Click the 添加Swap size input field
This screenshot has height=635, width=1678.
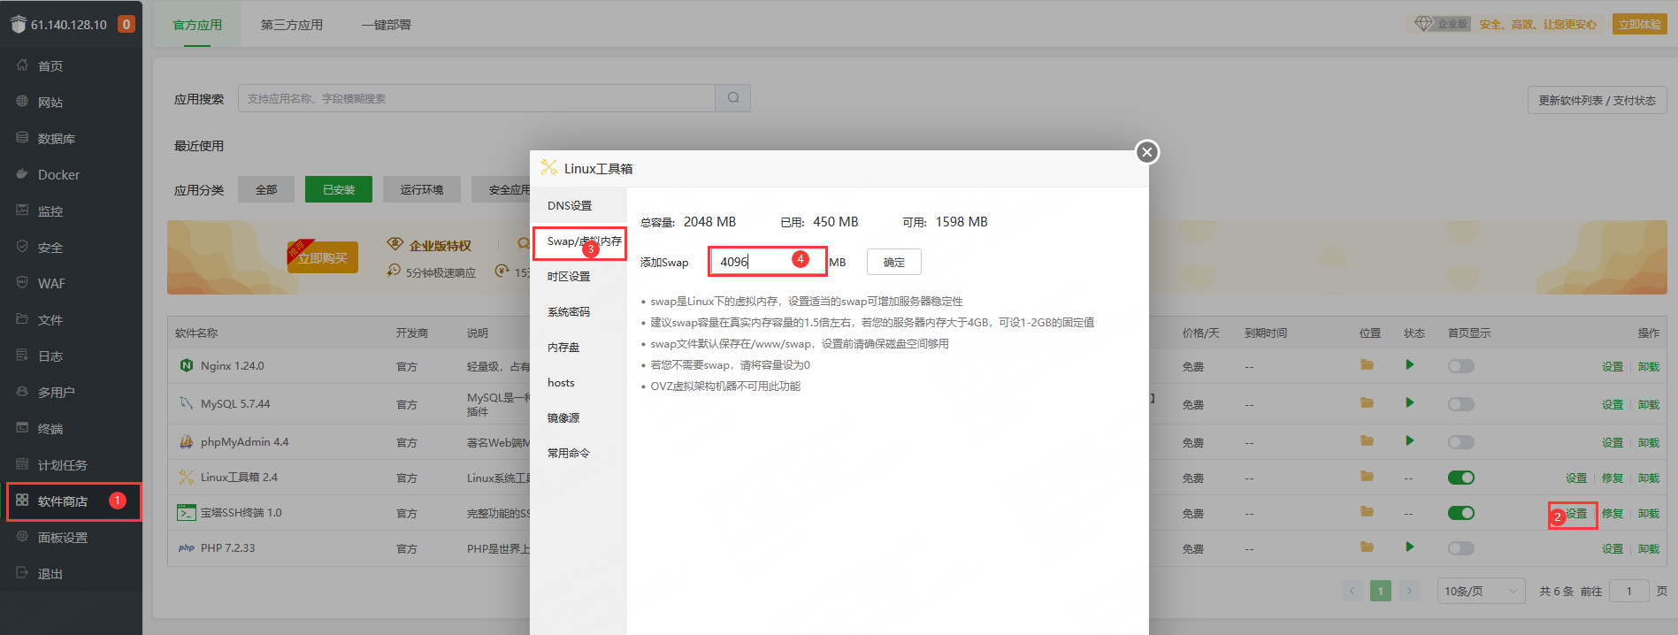click(x=768, y=262)
